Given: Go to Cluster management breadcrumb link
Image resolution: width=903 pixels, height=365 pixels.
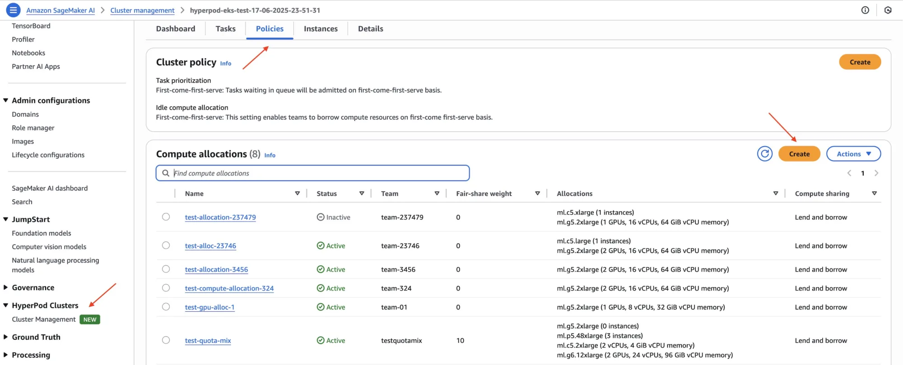Looking at the screenshot, I should pyautogui.click(x=142, y=10).
